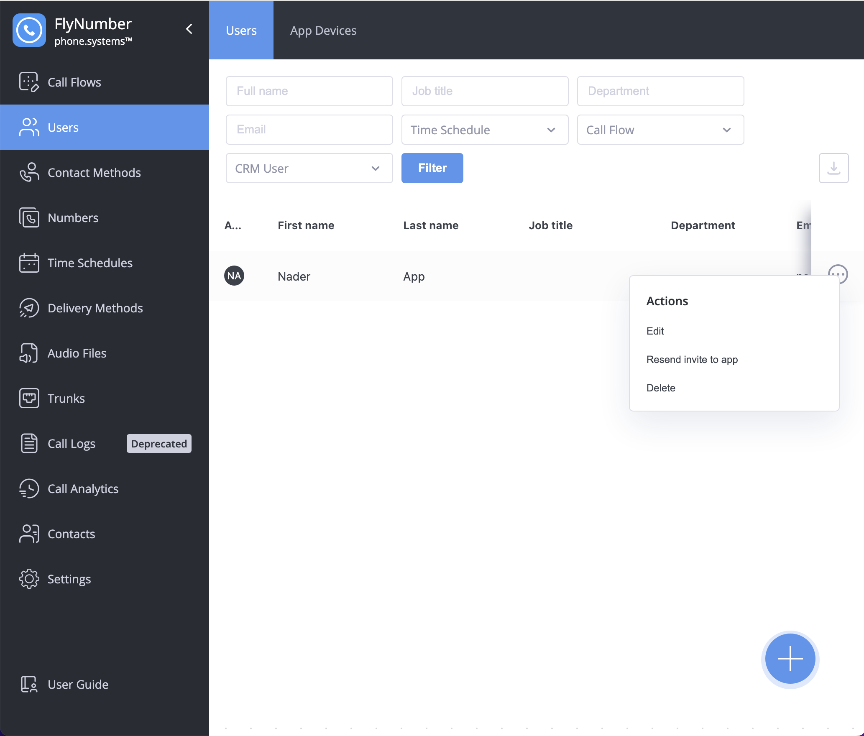Open the Trunks section
The height and width of the screenshot is (736, 864).
[x=105, y=398]
